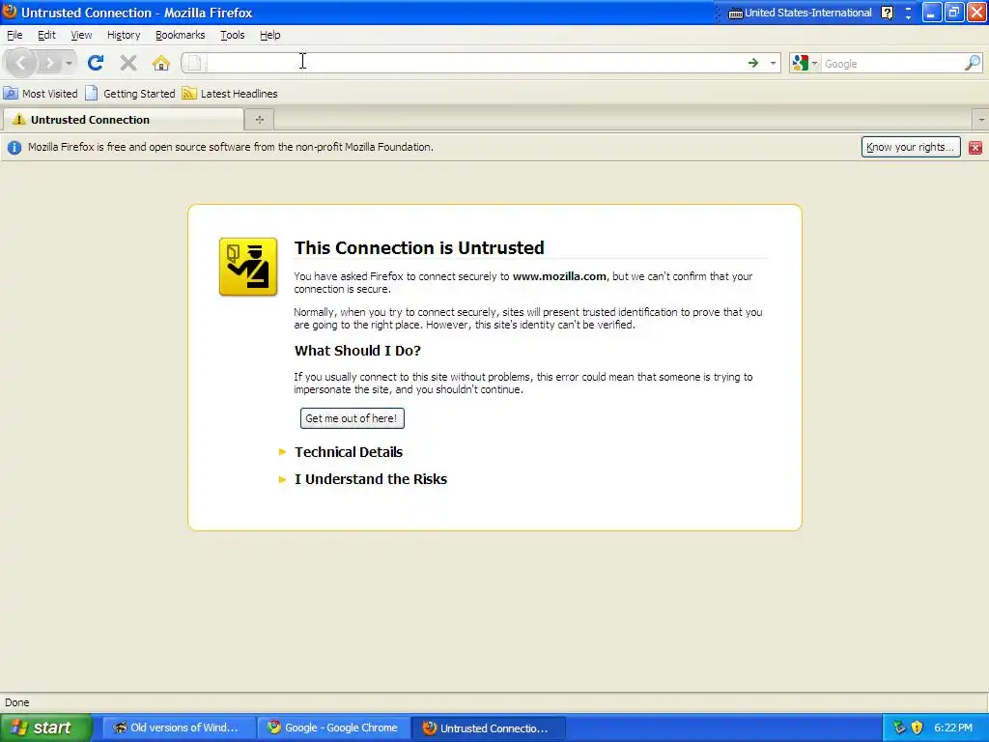Image resolution: width=989 pixels, height=742 pixels.
Task: Open the File menu
Action: [14, 35]
